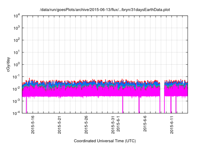Click the 10^3 y-axis tick label
The height and width of the screenshot is (144, 207).
pos(16,28)
